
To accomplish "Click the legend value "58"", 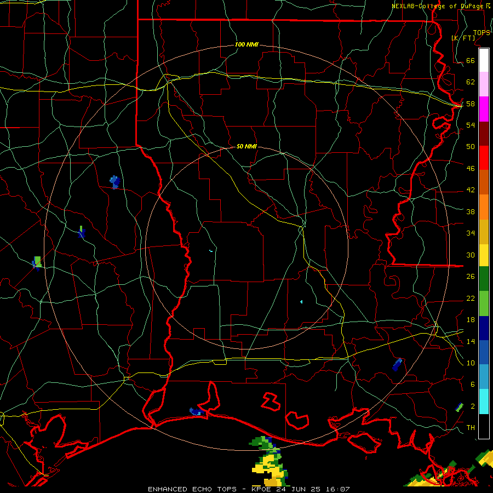I will (471, 104).
